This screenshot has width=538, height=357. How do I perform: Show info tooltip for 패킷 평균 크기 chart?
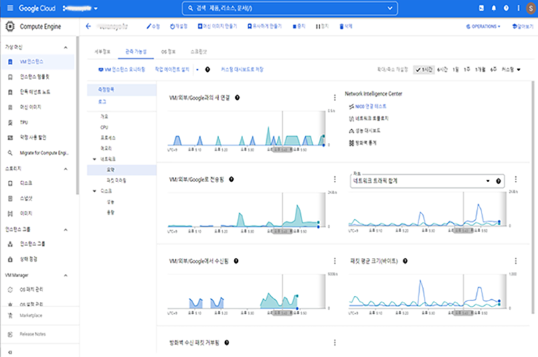[405, 261]
